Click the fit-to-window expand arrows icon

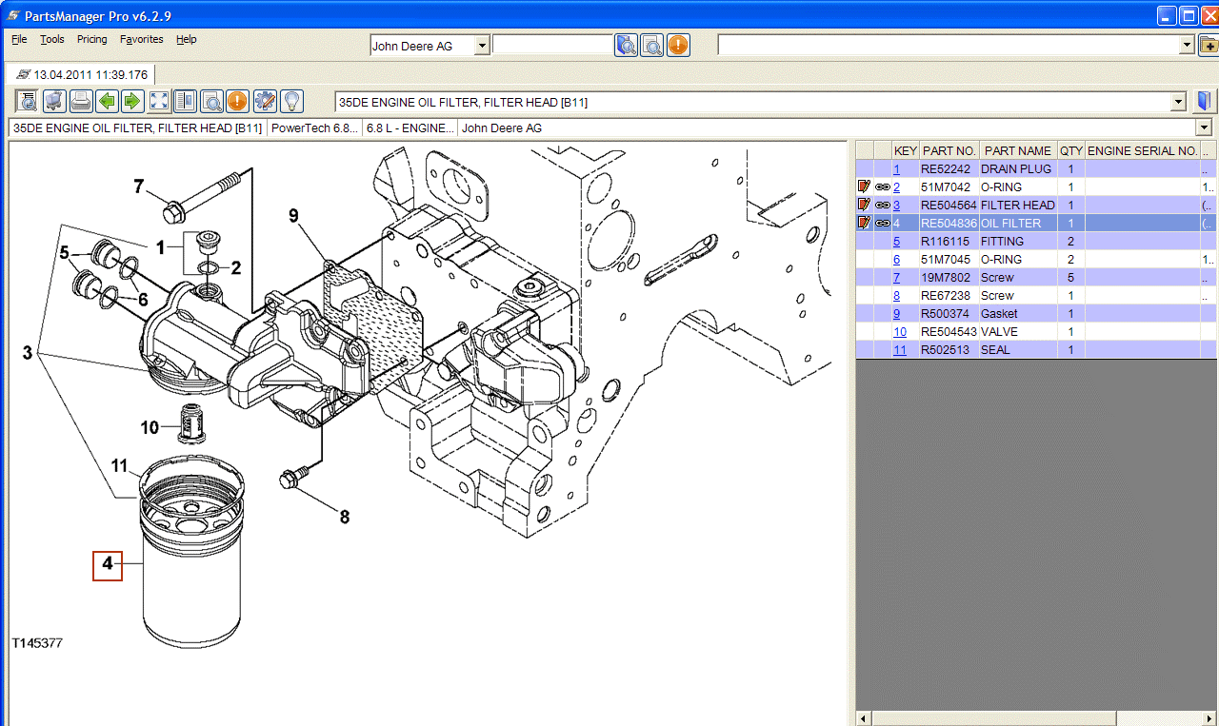(160, 101)
